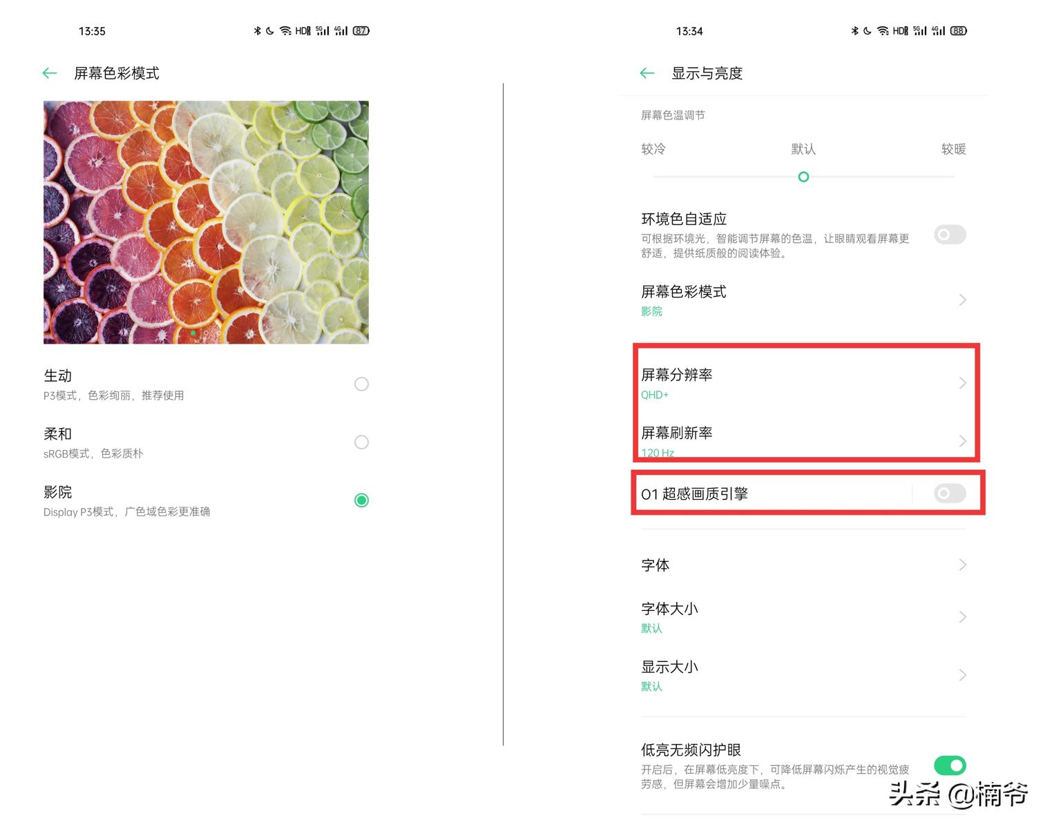The image size is (1052, 831).
Task: Tap the crescent moon night mode status icon
Action: pos(270,30)
